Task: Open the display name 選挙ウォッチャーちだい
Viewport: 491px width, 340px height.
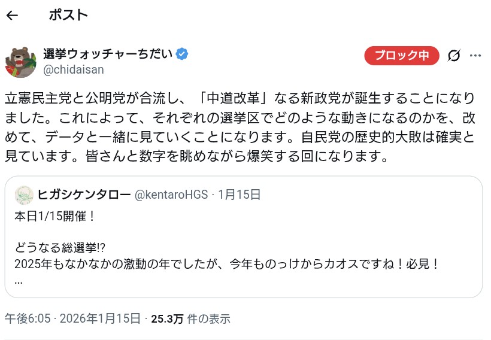Action: (x=108, y=54)
